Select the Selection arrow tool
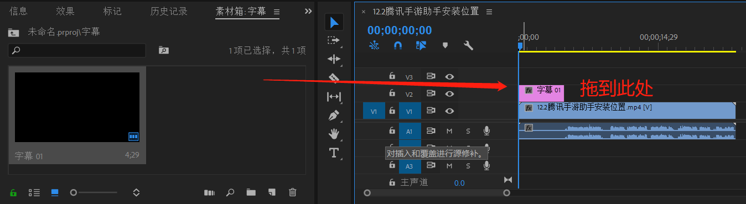The width and height of the screenshot is (746, 204). click(x=334, y=22)
